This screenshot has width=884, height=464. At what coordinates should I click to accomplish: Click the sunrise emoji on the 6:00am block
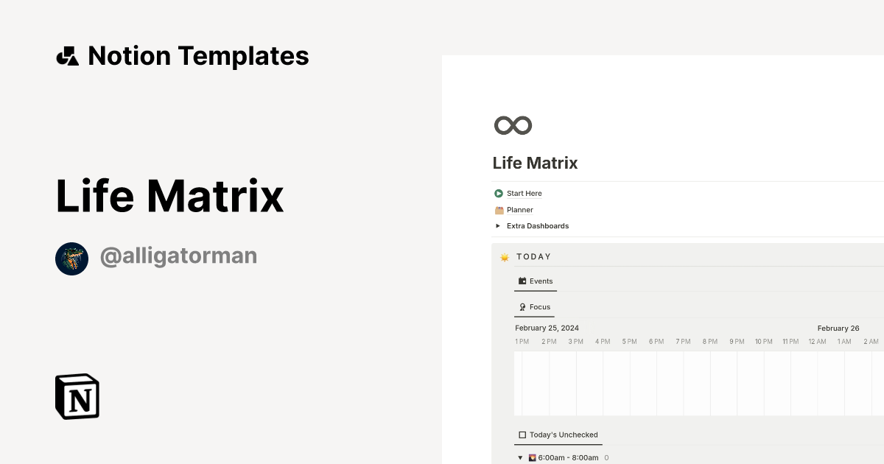[532, 457]
